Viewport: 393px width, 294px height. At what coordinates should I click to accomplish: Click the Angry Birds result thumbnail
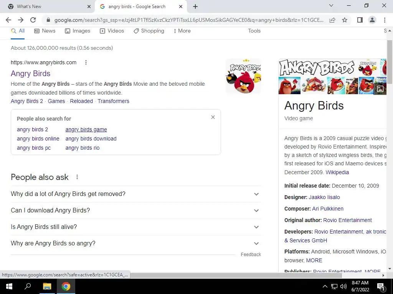pyautogui.click(x=243, y=76)
